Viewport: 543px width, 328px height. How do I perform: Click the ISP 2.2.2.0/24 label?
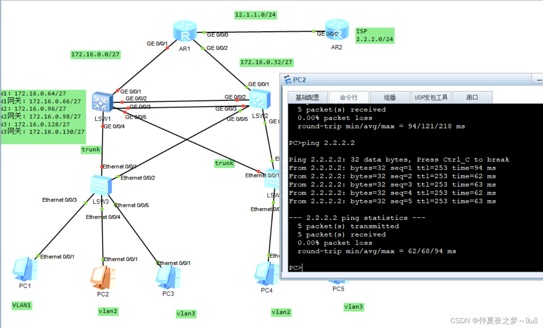point(374,35)
